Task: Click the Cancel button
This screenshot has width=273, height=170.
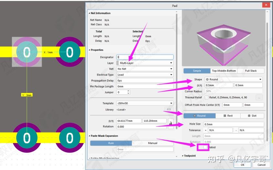Action: click(x=262, y=164)
